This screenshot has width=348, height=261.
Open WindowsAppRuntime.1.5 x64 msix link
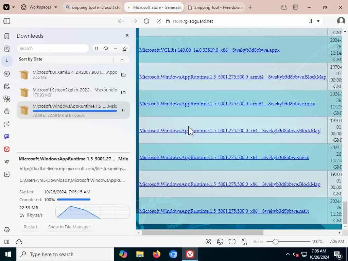pos(224,157)
